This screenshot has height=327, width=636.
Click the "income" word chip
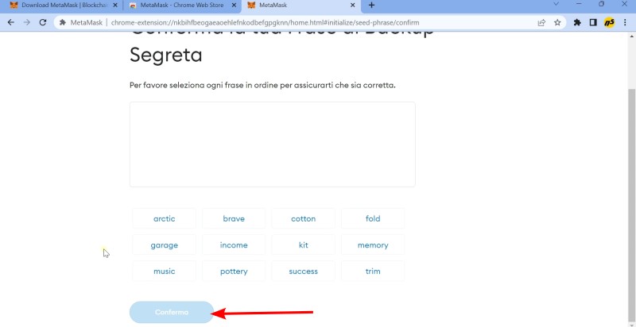[x=234, y=244]
